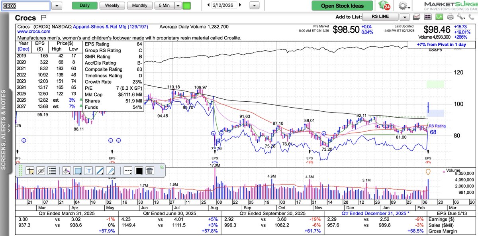Switch to the Daily chart tab
The image size is (478, 236).
tap(84, 6)
